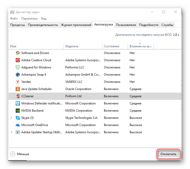Select the Автозагрузка tab
This screenshot has width=190, height=169.
(x=104, y=25)
